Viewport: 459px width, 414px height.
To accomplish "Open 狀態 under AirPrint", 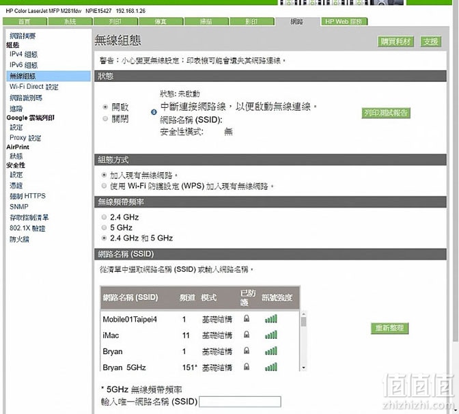I will click(16, 156).
